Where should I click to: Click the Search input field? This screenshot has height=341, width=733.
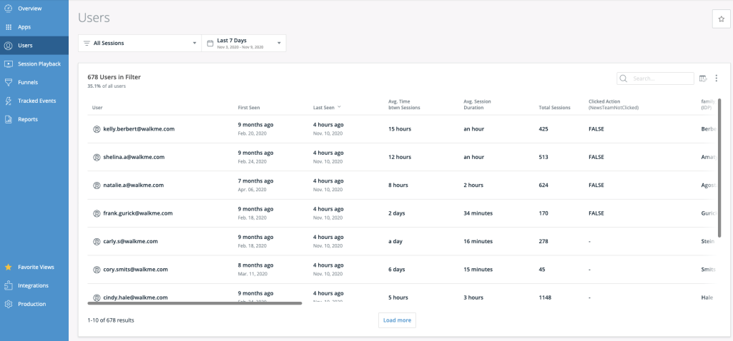pyautogui.click(x=660, y=78)
